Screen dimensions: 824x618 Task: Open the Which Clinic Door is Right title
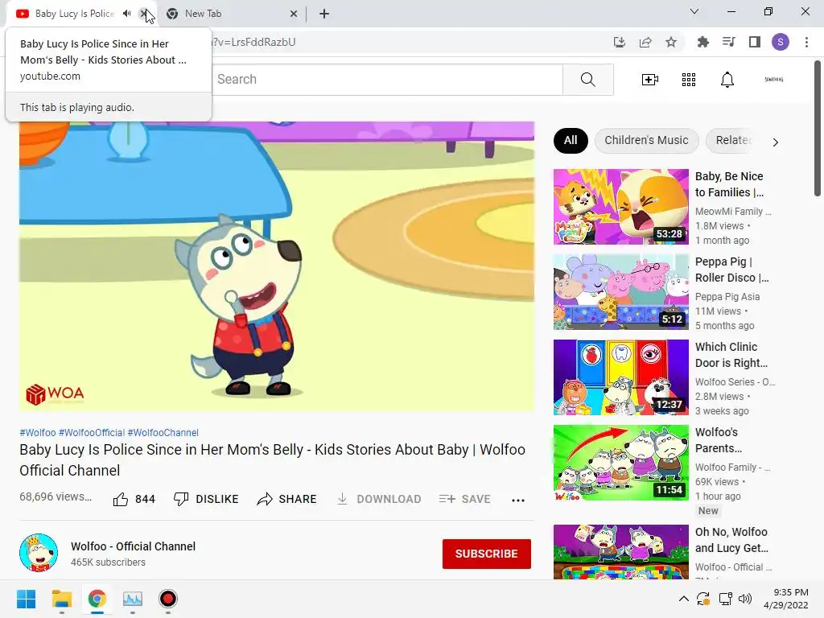(x=731, y=355)
